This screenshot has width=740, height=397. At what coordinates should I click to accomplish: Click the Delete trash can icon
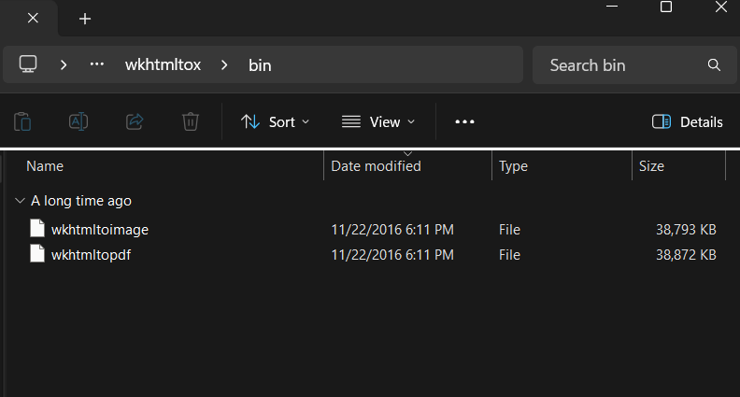[191, 121]
